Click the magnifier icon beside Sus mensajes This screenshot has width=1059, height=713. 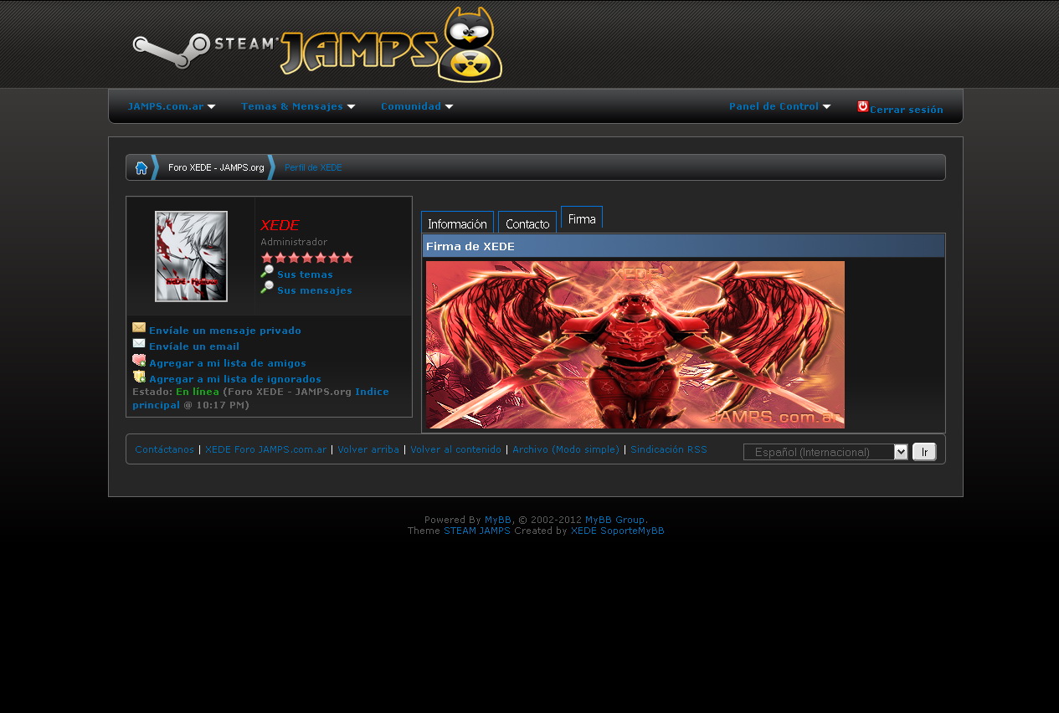[x=267, y=288]
